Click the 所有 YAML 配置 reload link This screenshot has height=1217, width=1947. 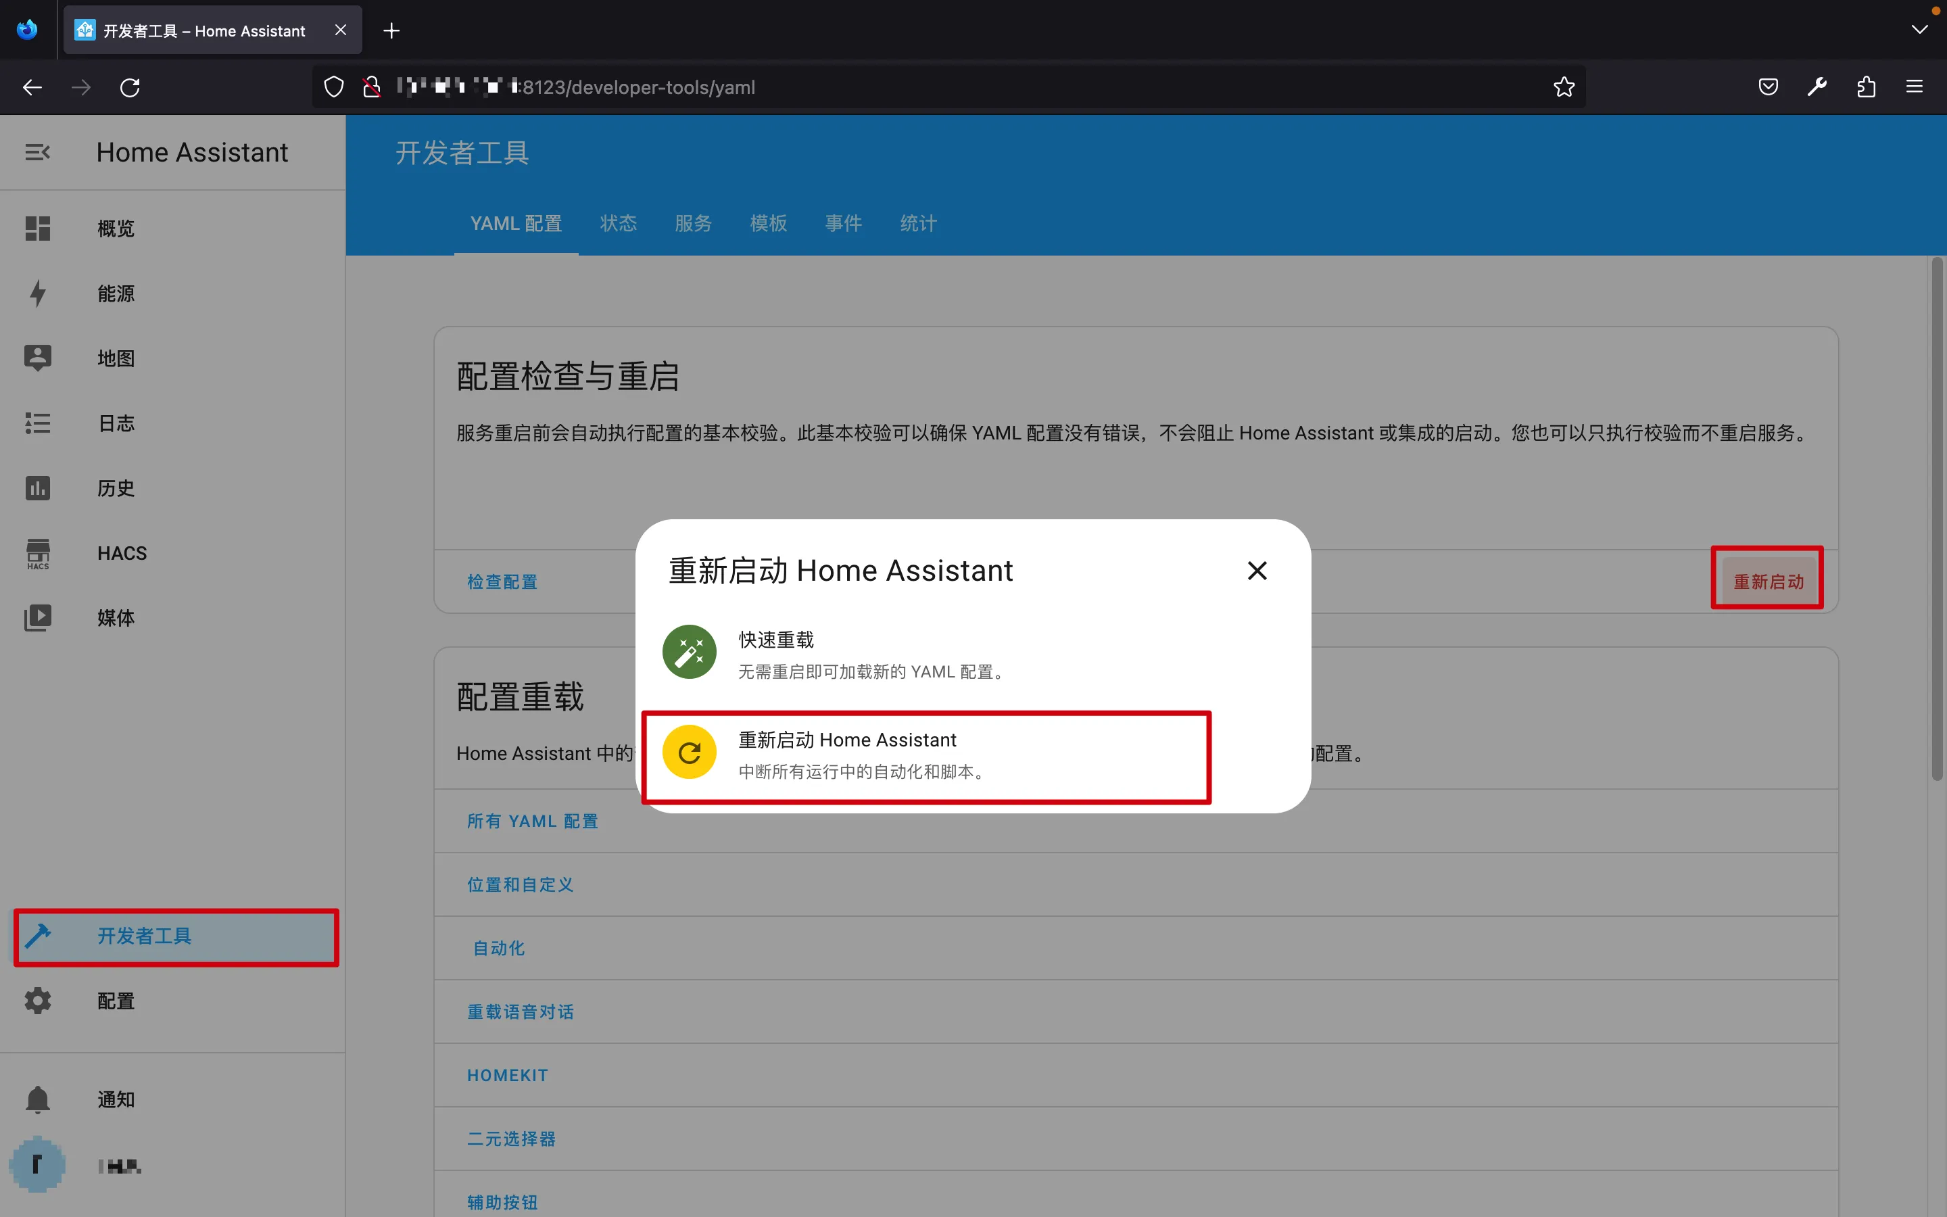pos(532,821)
